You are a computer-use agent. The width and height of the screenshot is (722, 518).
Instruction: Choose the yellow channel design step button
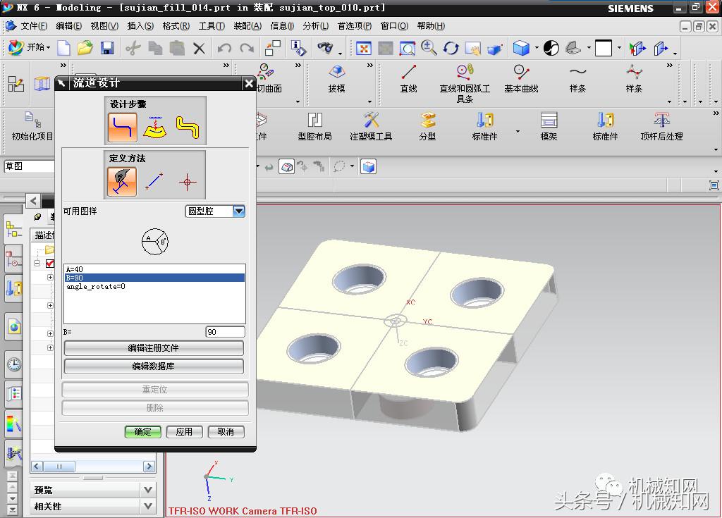point(188,128)
